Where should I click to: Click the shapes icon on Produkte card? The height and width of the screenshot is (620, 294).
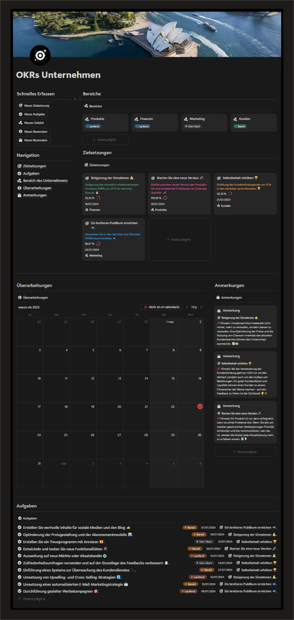click(87, 119)
